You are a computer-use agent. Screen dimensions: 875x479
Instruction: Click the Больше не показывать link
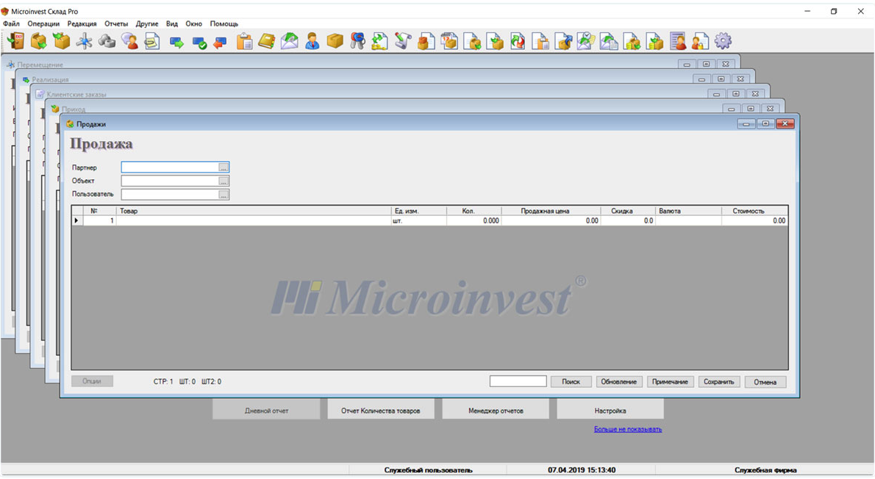pyautogui.click(x=627, y=429)
